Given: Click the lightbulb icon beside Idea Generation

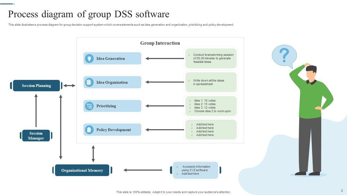Looking at the screenshot, I should click(x=89, y=58).
